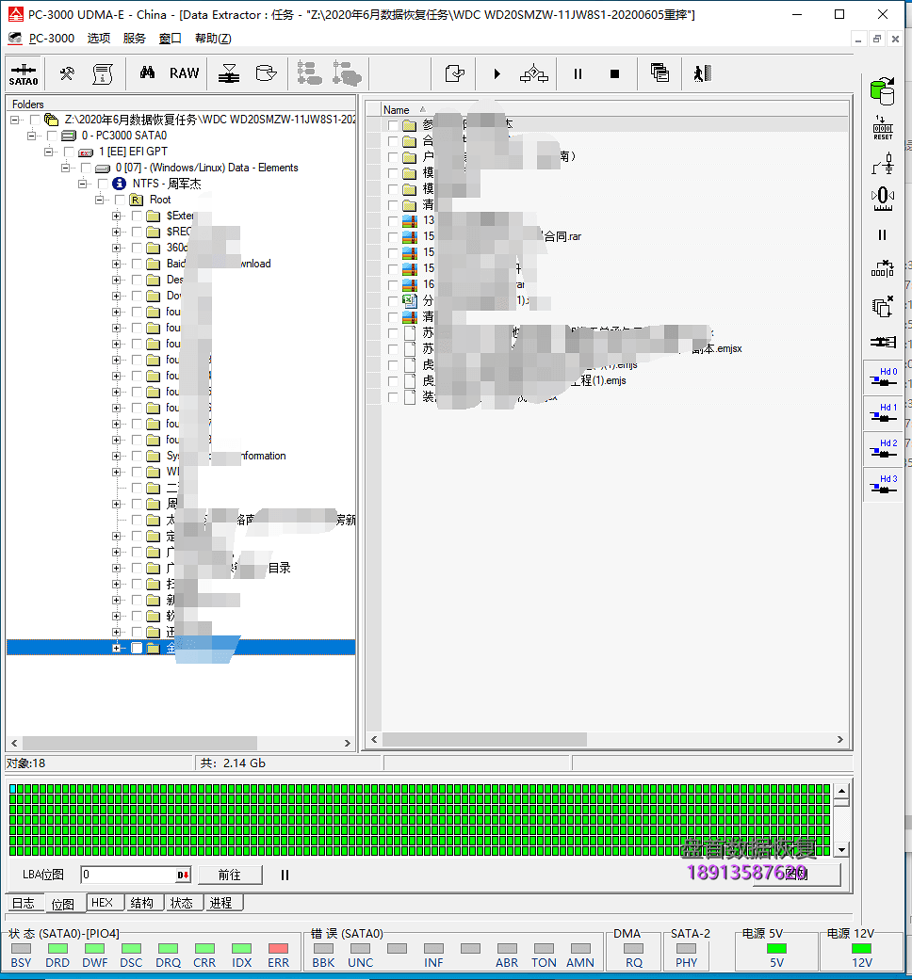Check the PC3000 SATA0 checkbox

click(52, 136)
